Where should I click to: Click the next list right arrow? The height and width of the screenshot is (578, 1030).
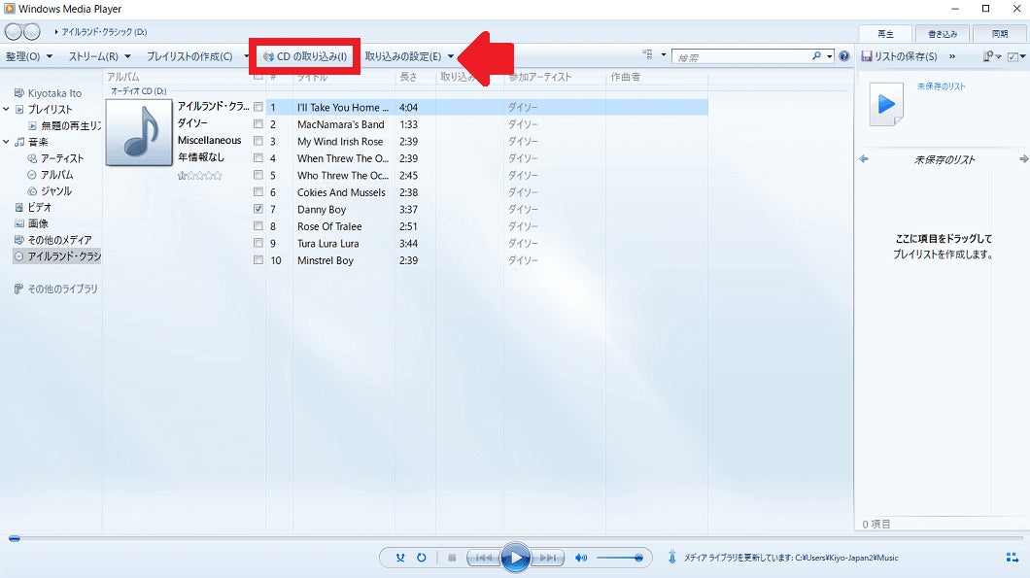(x=1023, y=159)
